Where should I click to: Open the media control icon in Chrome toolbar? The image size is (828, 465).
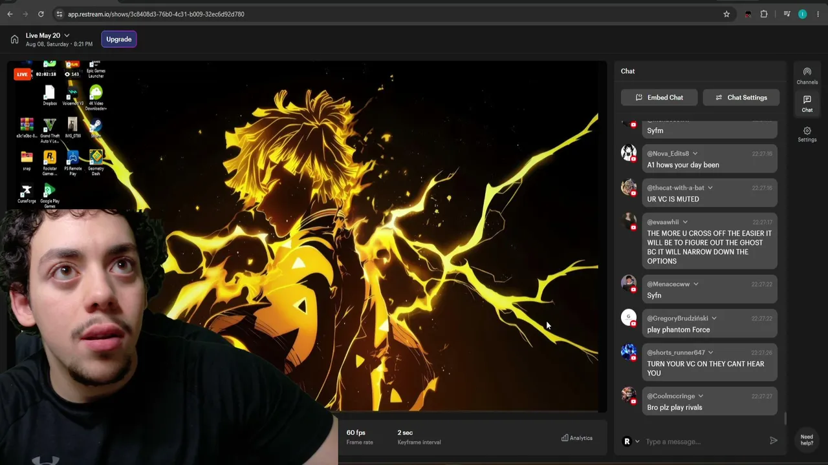[787, 14]
